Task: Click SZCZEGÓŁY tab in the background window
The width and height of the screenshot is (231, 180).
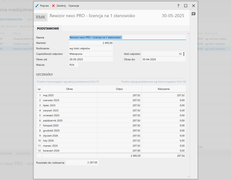Action: coord(23,154)
